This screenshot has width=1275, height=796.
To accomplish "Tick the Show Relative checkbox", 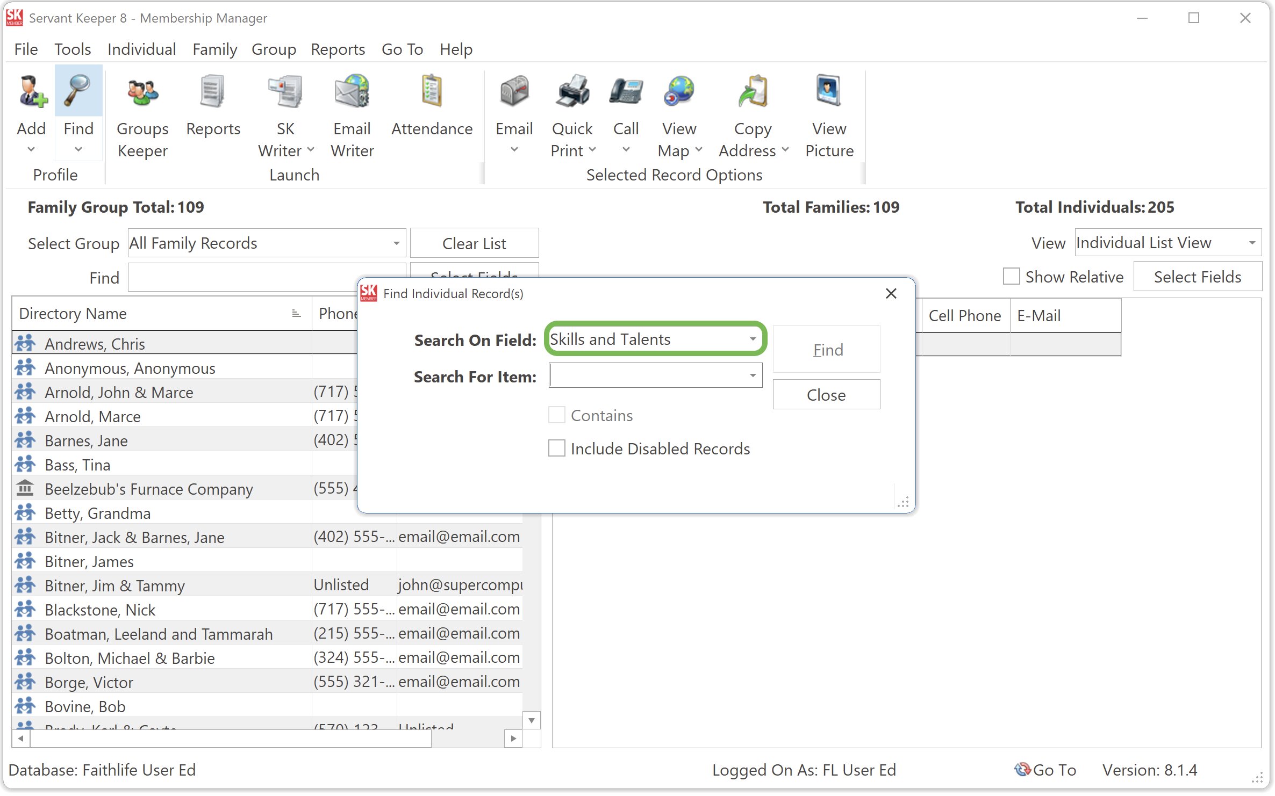I will tap(1012, 276).
